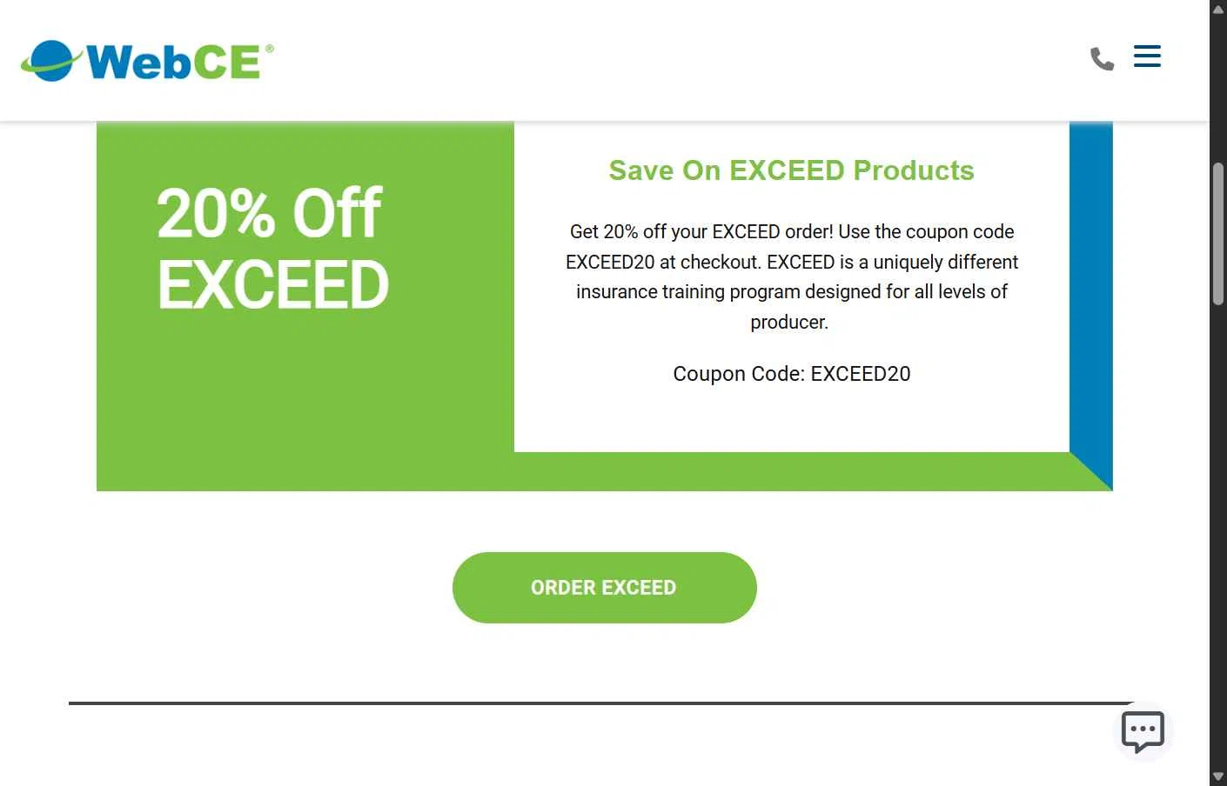Open the live chat bubble icon
Viewport: 1227px width, 786px height.
(x=1143, y=731)
